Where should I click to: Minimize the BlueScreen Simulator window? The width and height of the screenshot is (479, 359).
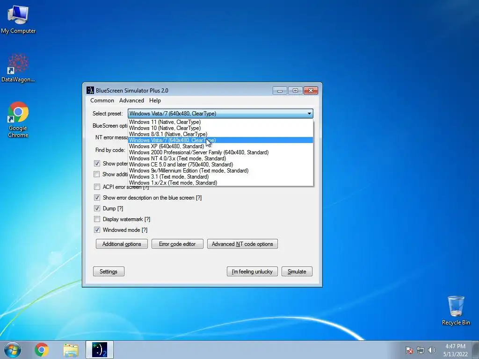point(280,90)
